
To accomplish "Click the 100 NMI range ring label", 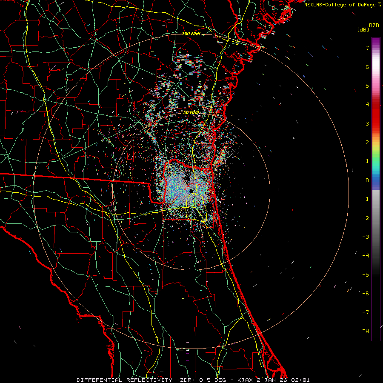I will [x=191, y=34].
